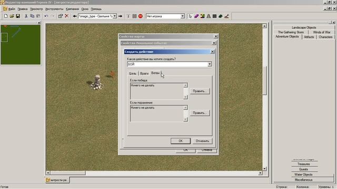The height and width of the screenshot is (189, 337).
Task: Select the dark square obstacle tool
Action: (x=214, y=16)
